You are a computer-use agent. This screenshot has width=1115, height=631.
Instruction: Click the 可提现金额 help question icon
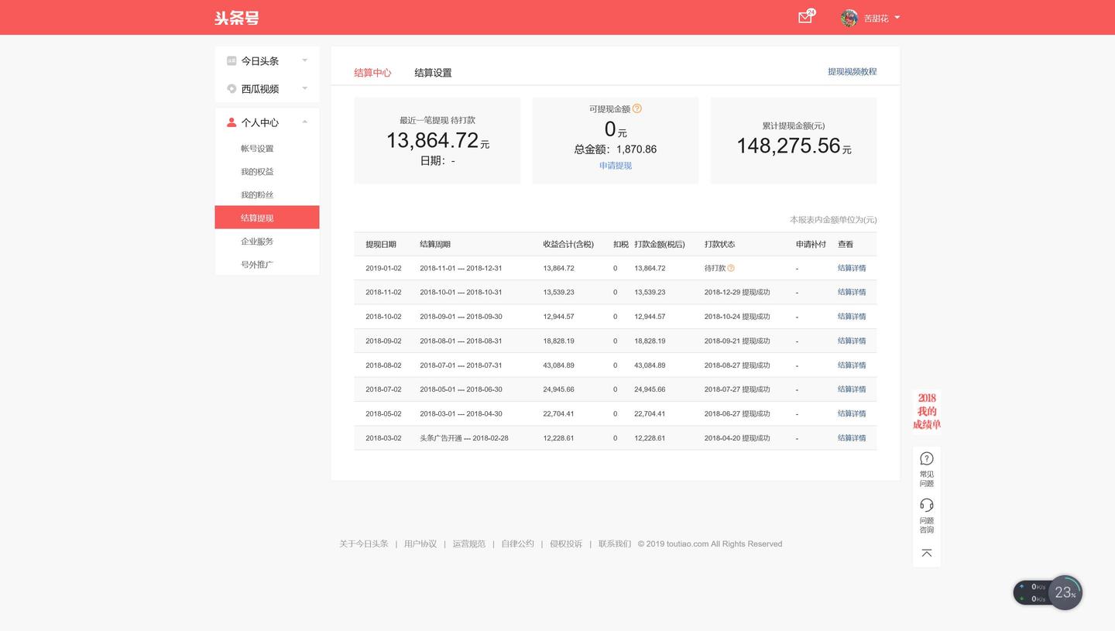[637, 108]
